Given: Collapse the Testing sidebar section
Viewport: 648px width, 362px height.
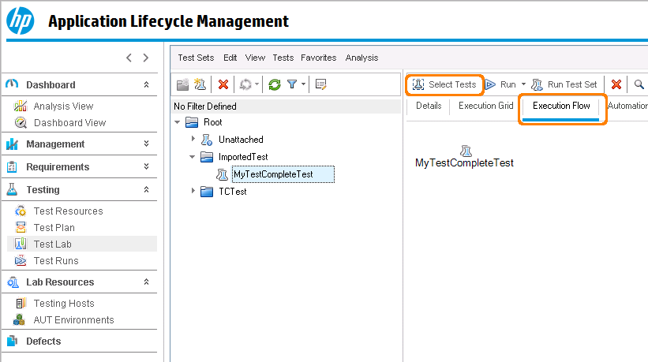Looking at the screenshot, I should [146, 190].
